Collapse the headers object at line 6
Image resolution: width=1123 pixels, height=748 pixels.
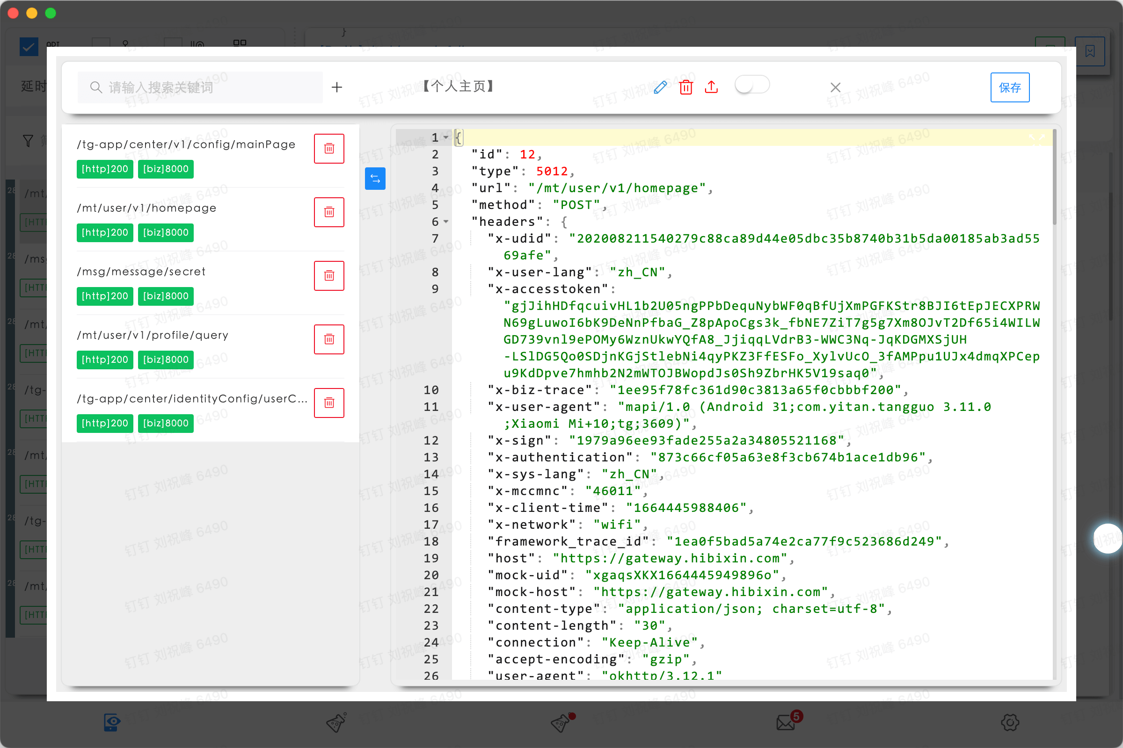446,221
